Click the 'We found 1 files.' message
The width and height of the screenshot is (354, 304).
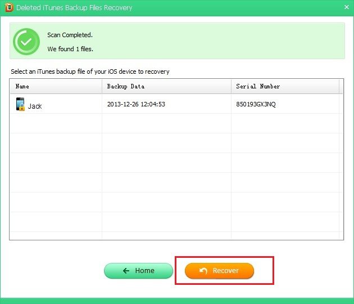(70, 49)
